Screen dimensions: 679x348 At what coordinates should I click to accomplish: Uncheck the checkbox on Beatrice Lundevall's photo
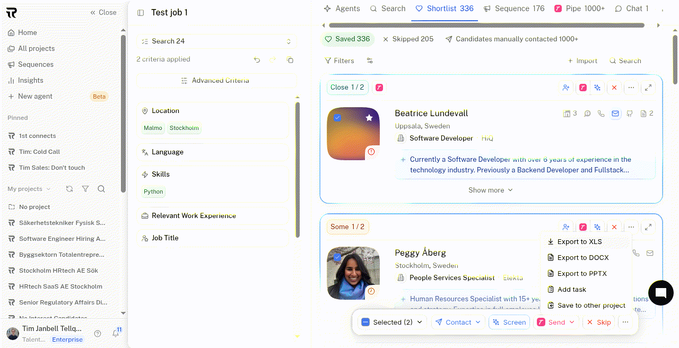click(337, 118)
